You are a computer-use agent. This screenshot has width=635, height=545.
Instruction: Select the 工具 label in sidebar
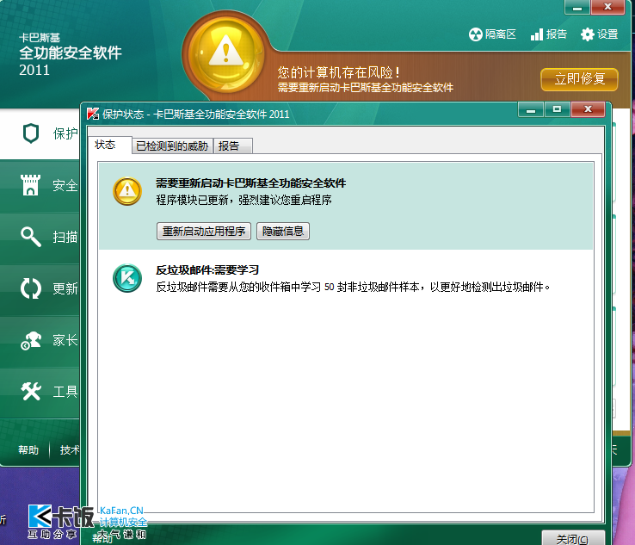coord(65,392)
